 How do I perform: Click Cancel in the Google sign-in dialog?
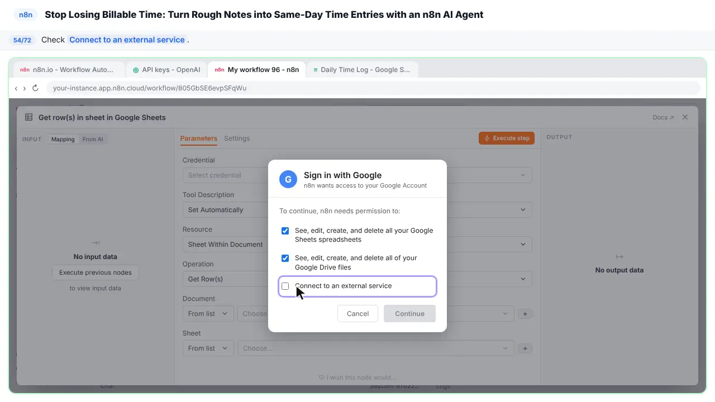tap(357, 313)
